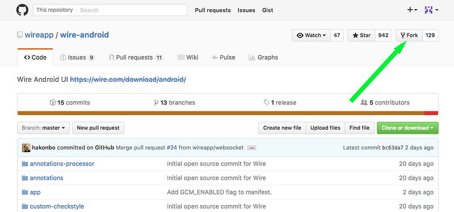Open the custom-checkstyle folder name
Screen dimensions: 454x212
(57, 206)
